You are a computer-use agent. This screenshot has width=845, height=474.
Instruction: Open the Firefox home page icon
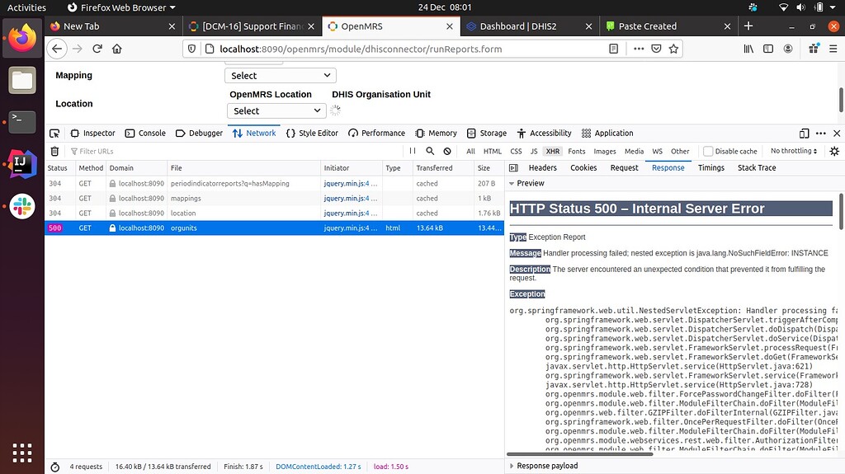pos(117,49)
